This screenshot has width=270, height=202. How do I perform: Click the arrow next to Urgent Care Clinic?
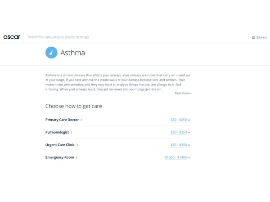(x=77, y=145)
